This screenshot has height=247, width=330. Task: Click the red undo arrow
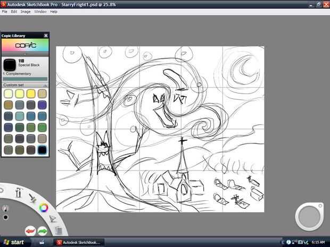pos(30,231)
